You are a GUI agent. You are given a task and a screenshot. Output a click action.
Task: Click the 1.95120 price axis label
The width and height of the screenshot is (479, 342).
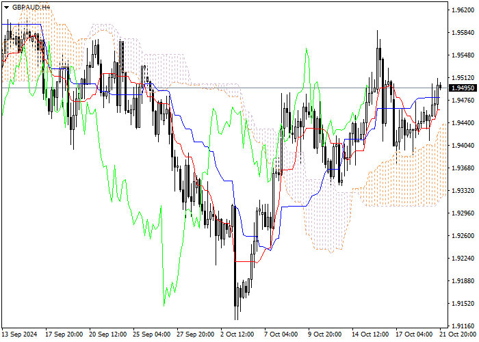tap(463, 78)
